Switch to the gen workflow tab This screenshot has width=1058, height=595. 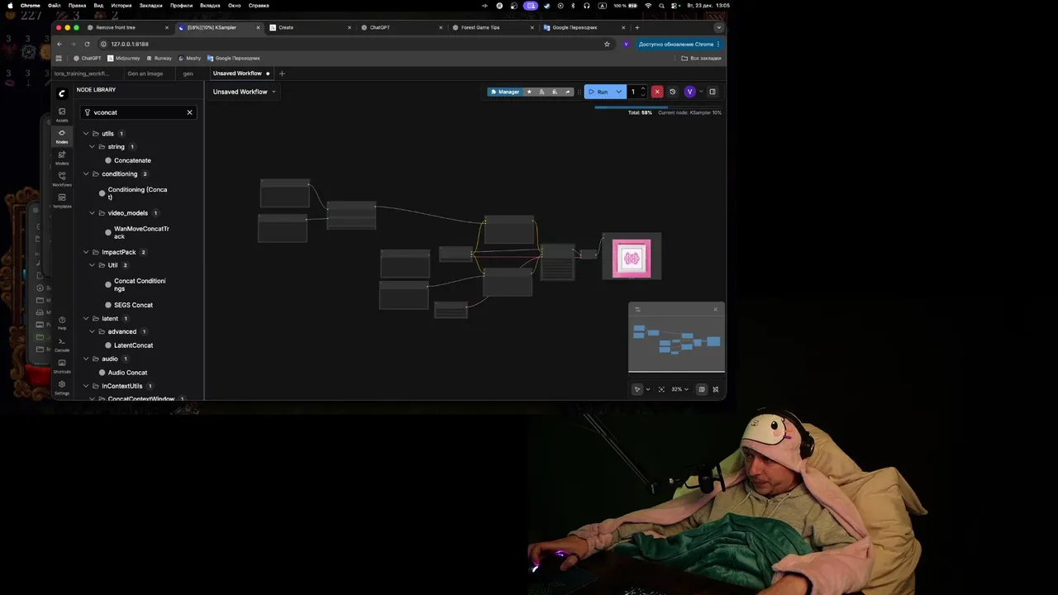[188, 74]
